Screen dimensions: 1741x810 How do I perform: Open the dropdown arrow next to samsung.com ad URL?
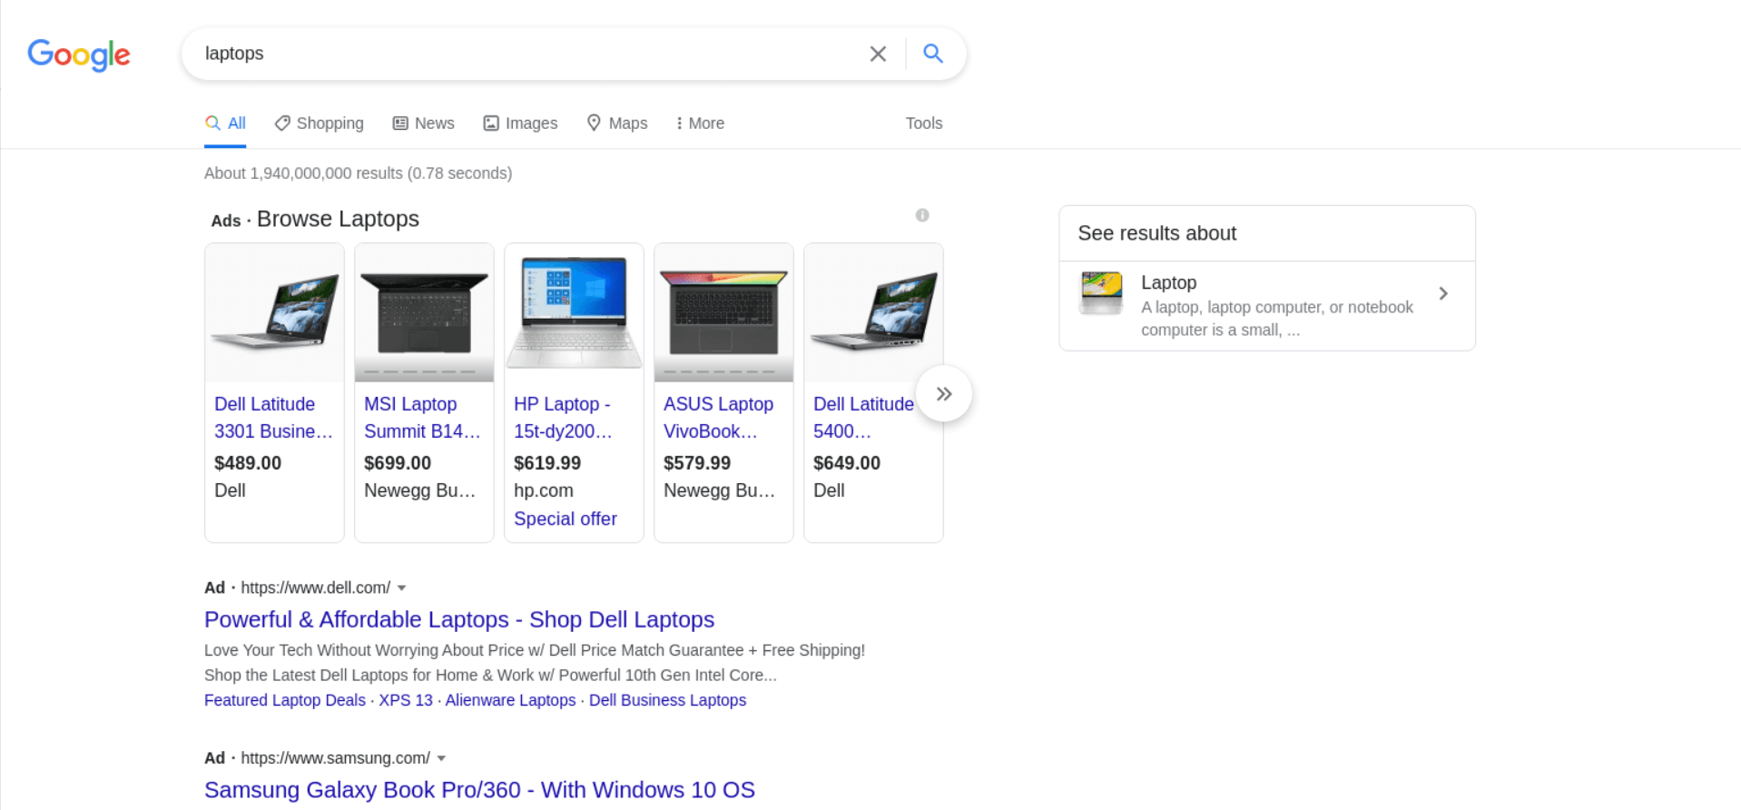click(441, 758)
